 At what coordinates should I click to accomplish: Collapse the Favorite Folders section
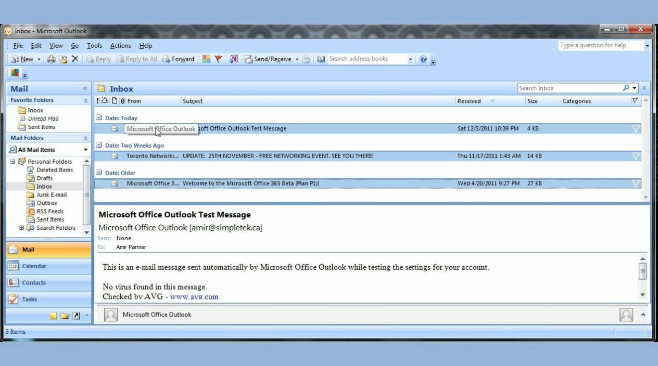click(85, 100)
